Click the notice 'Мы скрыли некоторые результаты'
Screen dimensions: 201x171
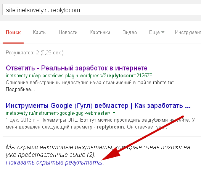point(98,151)
